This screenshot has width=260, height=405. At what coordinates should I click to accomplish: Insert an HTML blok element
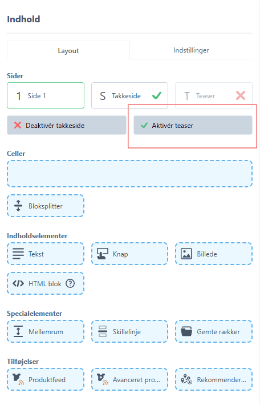click(46, 283)
